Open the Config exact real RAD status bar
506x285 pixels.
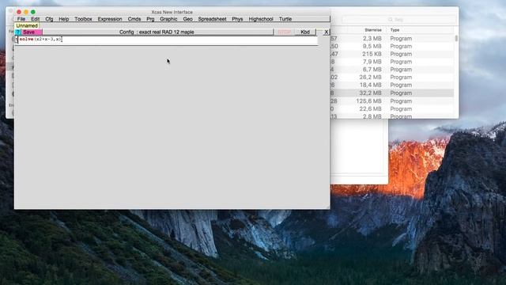(157, 32)
